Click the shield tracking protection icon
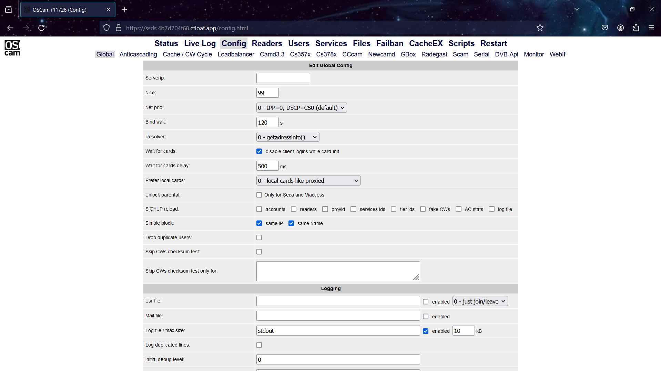Screen dimensions: 661x371 pyautogui.click(x=106, y=28)
